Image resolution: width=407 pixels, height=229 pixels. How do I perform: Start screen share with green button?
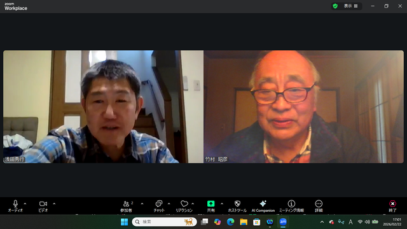tap(210, 206)
